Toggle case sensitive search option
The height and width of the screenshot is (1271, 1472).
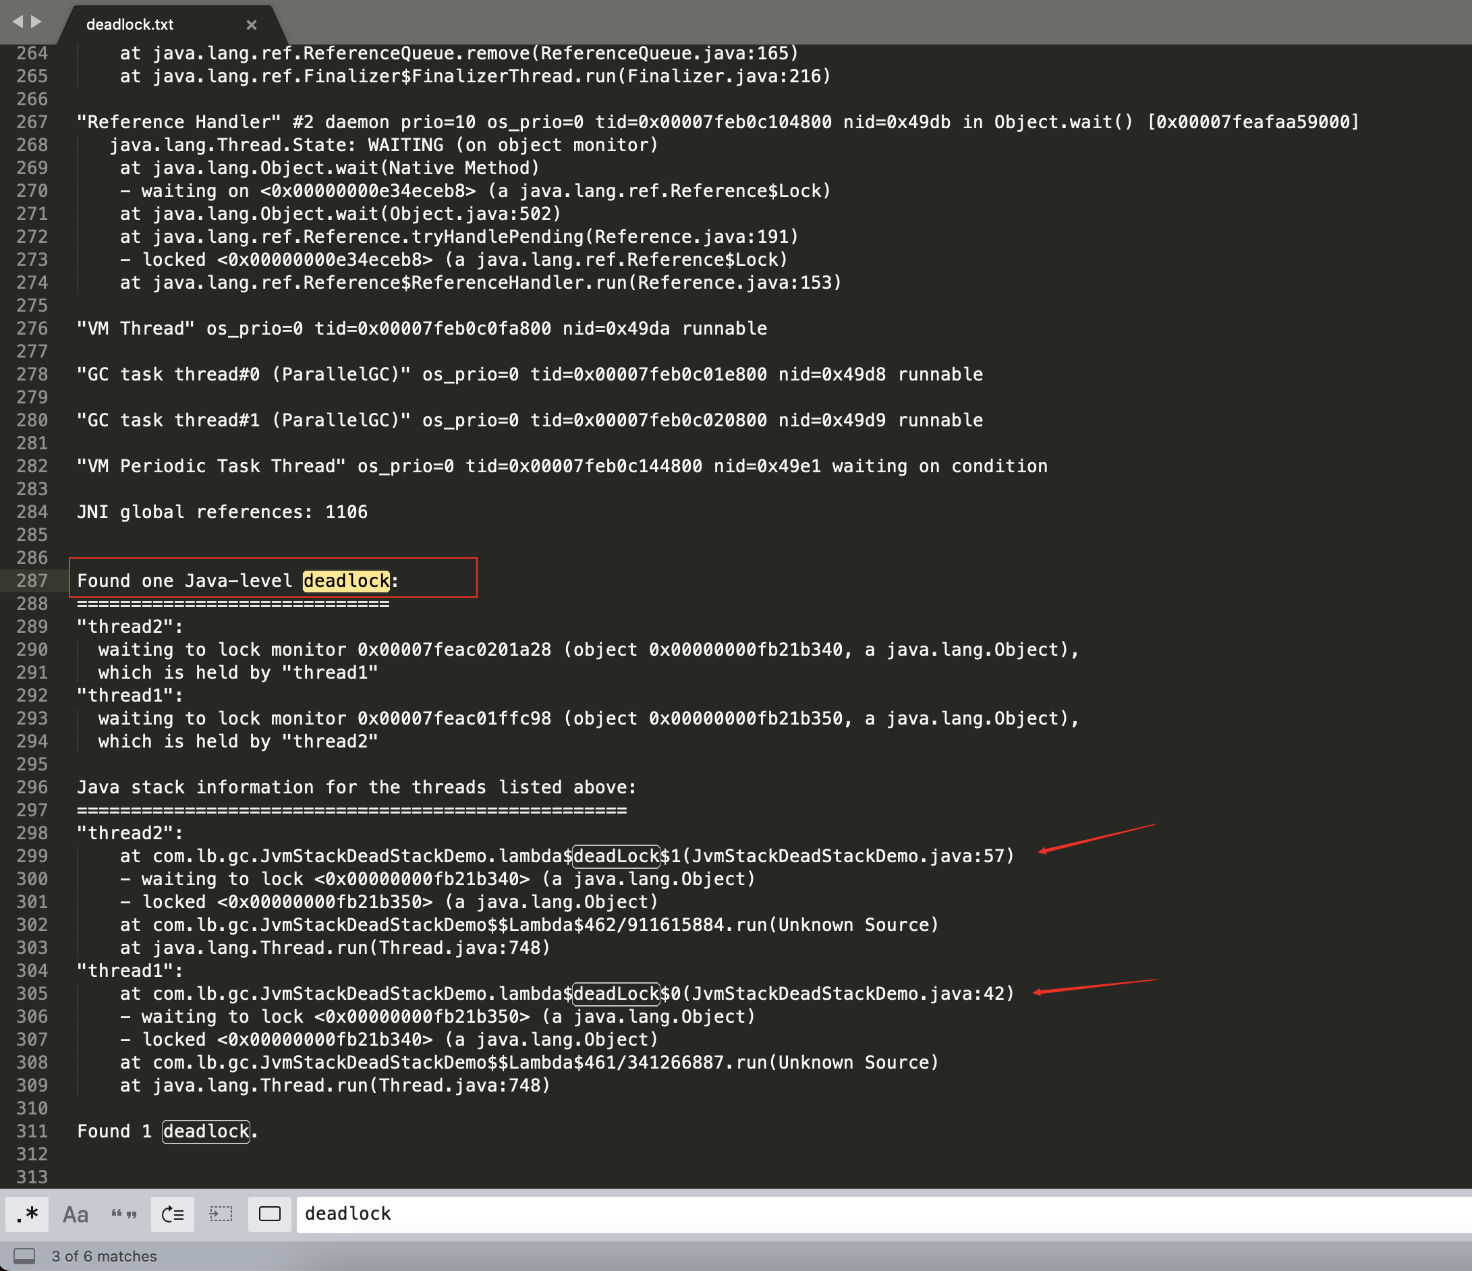(x=76, y=1214)
